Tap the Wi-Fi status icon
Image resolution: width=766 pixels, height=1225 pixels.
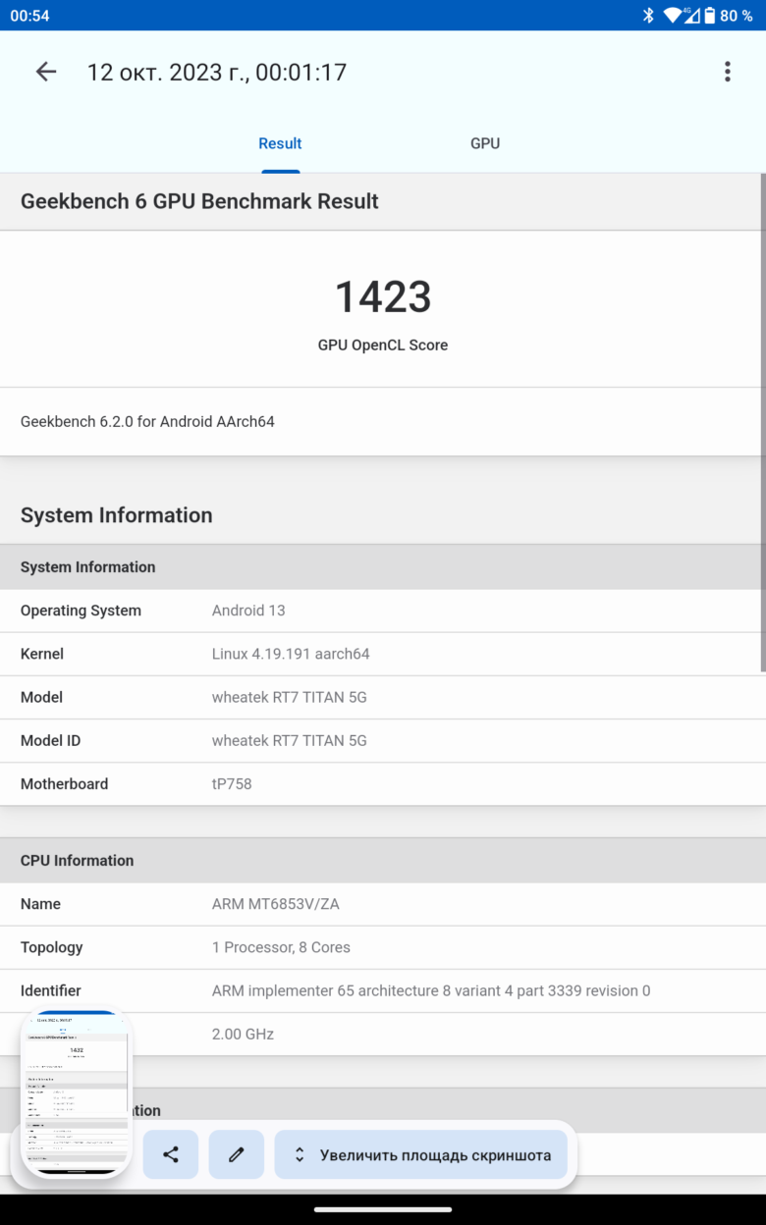673,16
